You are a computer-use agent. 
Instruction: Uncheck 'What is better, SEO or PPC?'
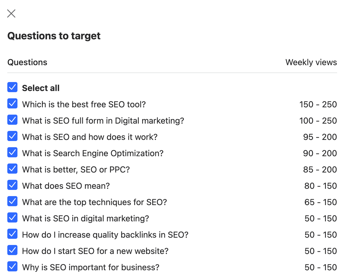click(x=12, y=169)
